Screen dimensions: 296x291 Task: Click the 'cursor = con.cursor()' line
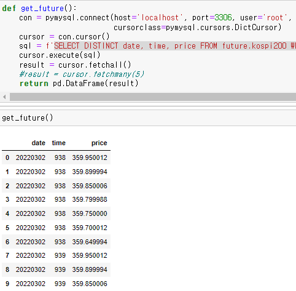click(64, 37)
